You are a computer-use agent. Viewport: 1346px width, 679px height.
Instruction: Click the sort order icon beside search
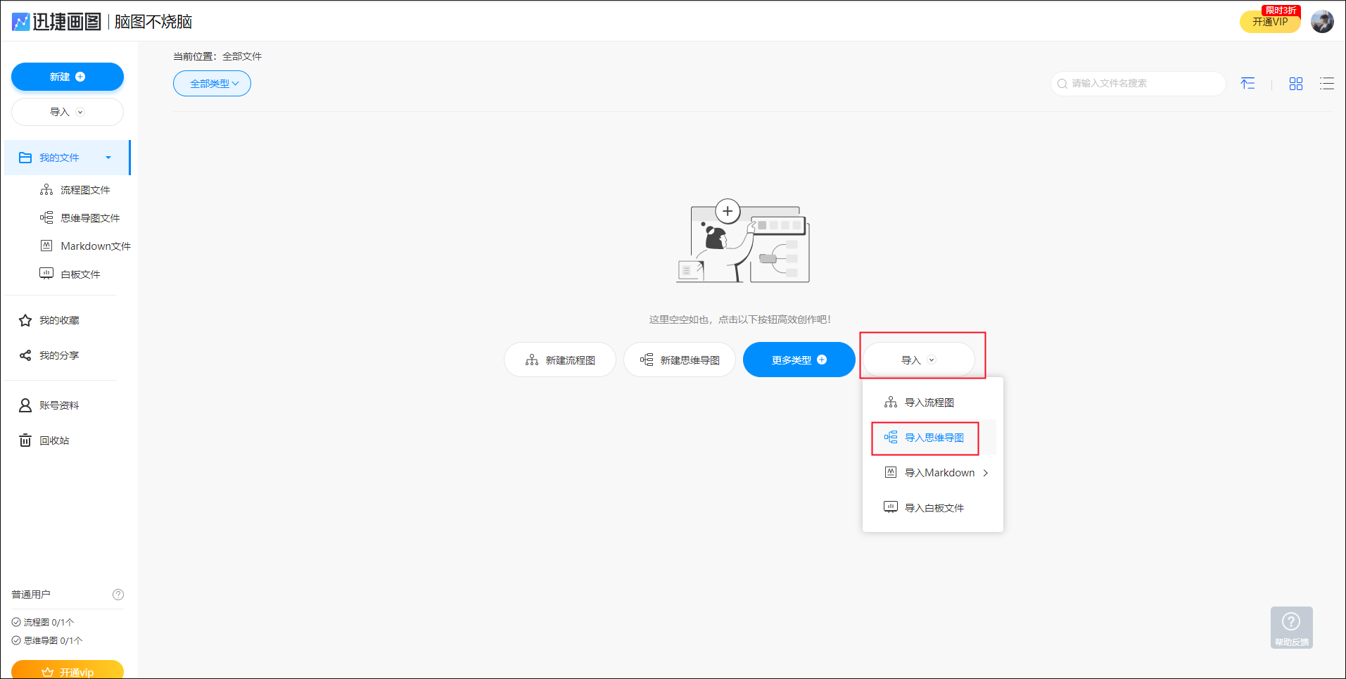click(x=1247, y=84)
